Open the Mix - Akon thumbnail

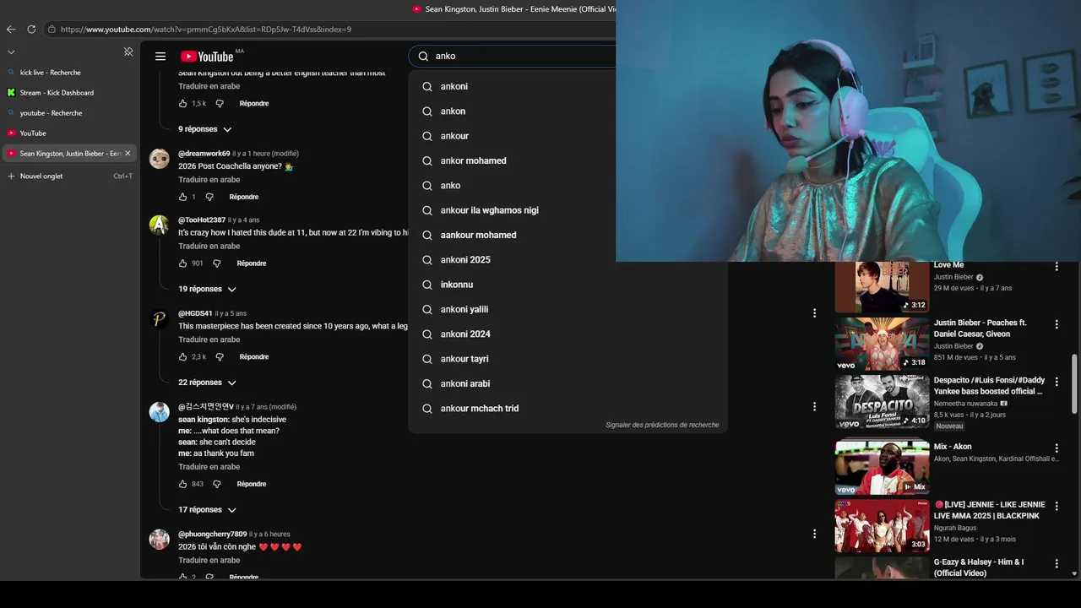[882, 469]
